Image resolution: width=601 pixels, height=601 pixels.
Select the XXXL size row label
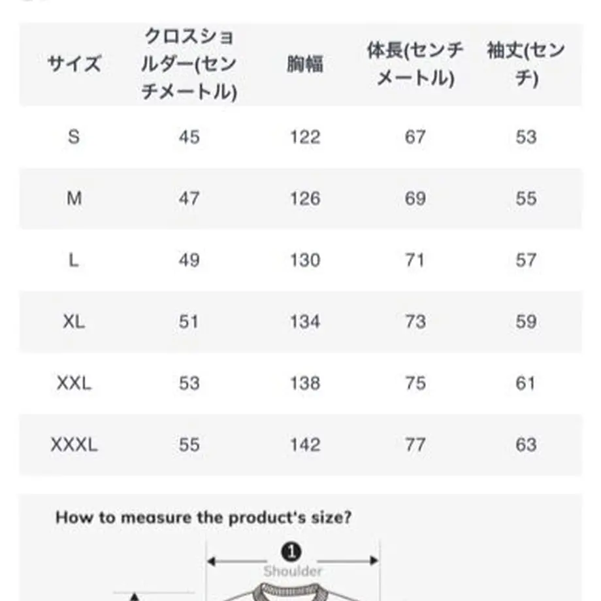pos(74,445)
